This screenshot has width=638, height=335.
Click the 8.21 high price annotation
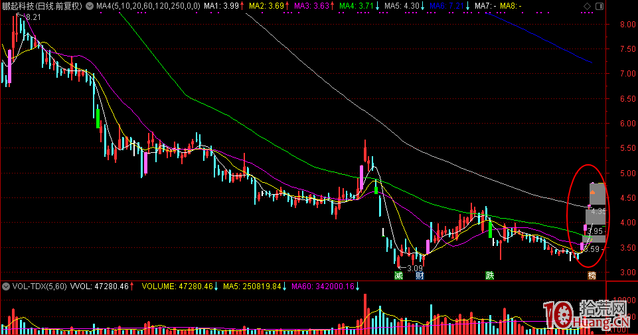(x=33, y=17)
